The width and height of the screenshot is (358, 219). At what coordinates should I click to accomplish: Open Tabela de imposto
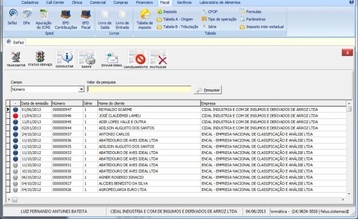tap(145, 19)
